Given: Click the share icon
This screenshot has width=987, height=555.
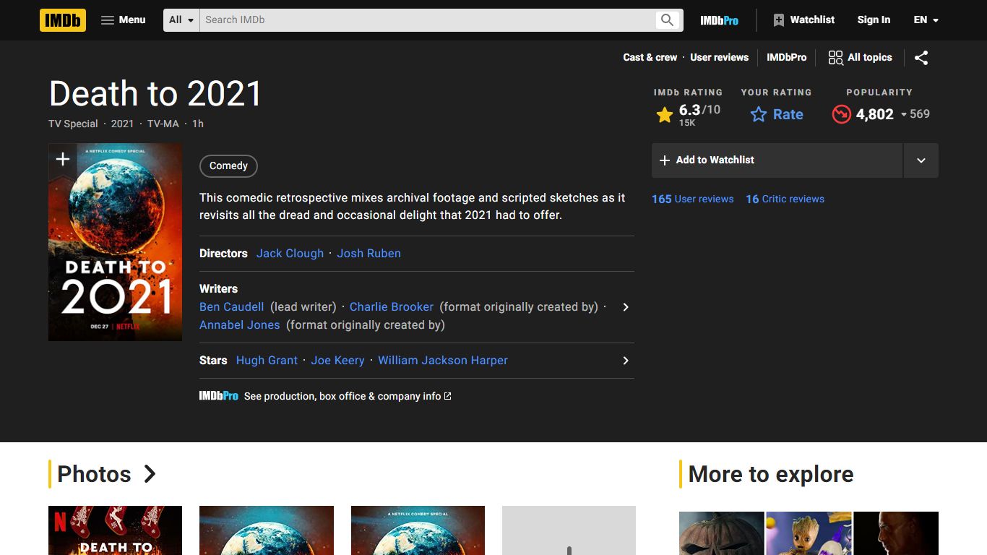Looking at the screenshot, I should [921, 58].
